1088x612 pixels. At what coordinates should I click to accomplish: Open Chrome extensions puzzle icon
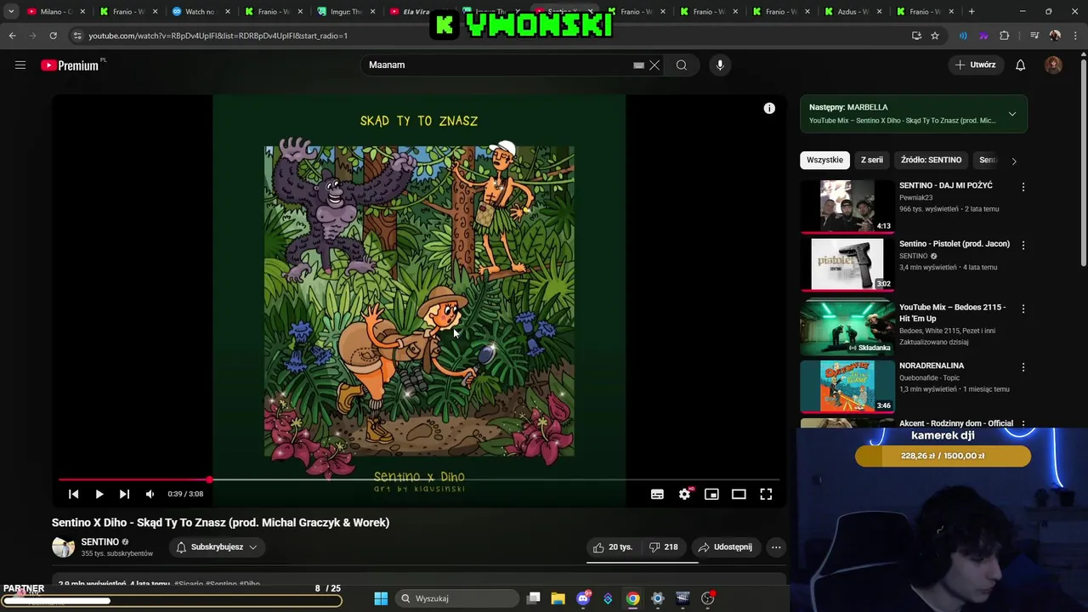point(1005,36)
